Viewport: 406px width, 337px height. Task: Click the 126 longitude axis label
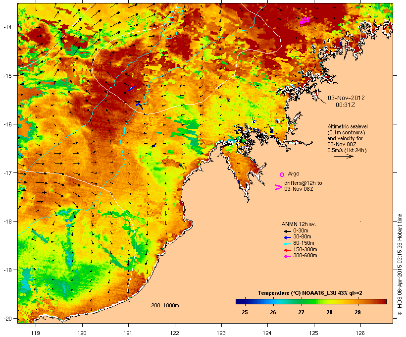point(360,333)
